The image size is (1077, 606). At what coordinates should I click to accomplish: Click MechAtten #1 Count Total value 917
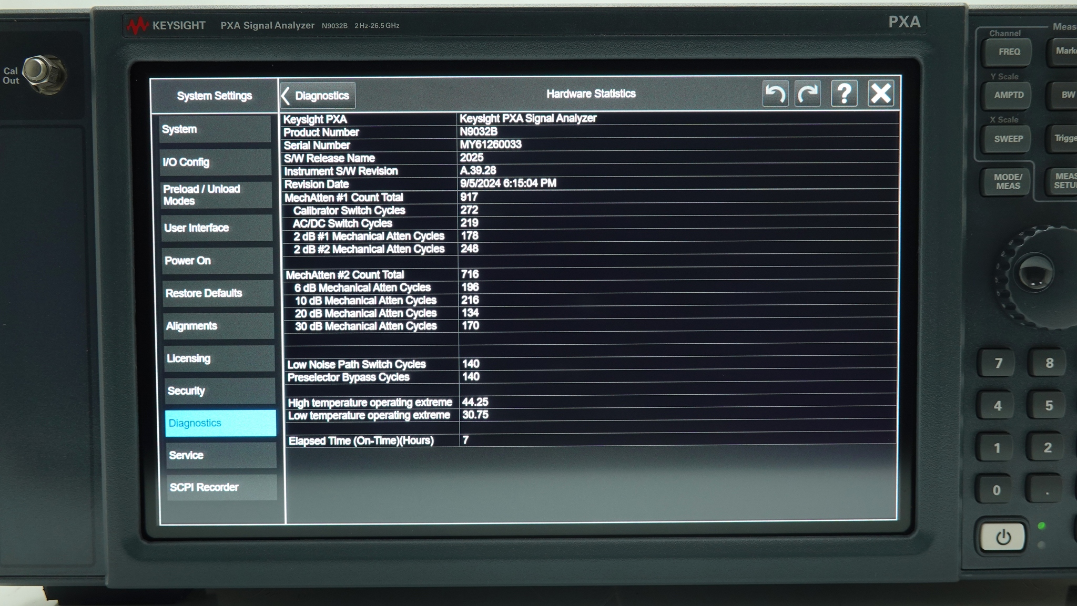[469, 197]
